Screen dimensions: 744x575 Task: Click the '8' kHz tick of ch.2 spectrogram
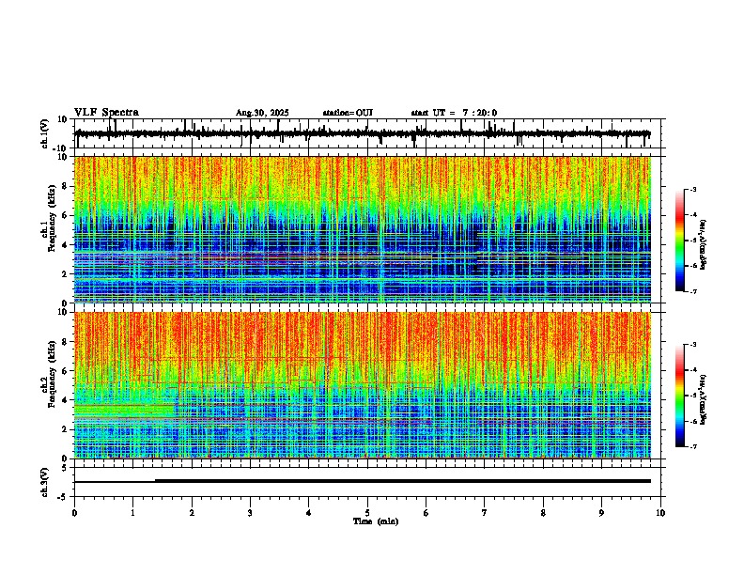click(66, 342)
